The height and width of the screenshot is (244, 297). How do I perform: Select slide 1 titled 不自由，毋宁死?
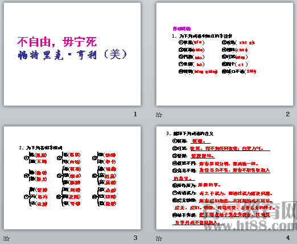coord(72,54)
